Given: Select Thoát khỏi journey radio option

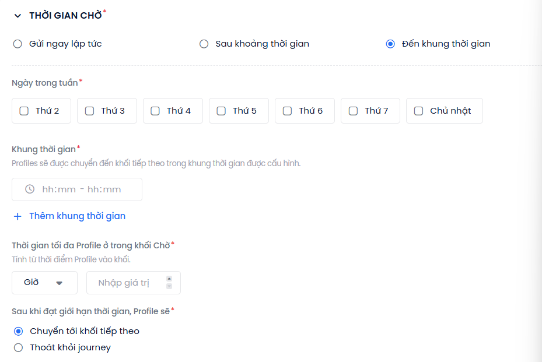Looking at the screenshot, I should [x=18, y=347].
